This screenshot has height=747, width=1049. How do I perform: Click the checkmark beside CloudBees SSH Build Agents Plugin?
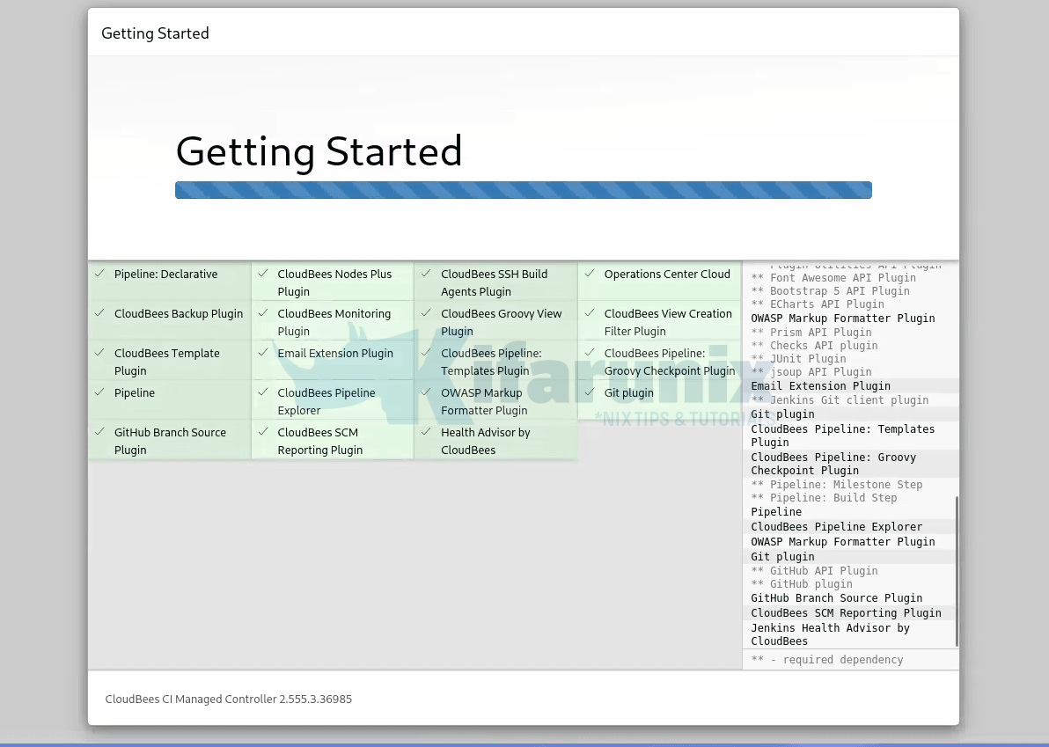coord(426,274)
